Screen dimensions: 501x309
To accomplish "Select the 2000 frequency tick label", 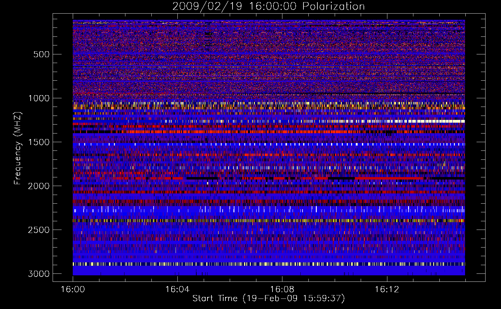I will tap(39, 186).
